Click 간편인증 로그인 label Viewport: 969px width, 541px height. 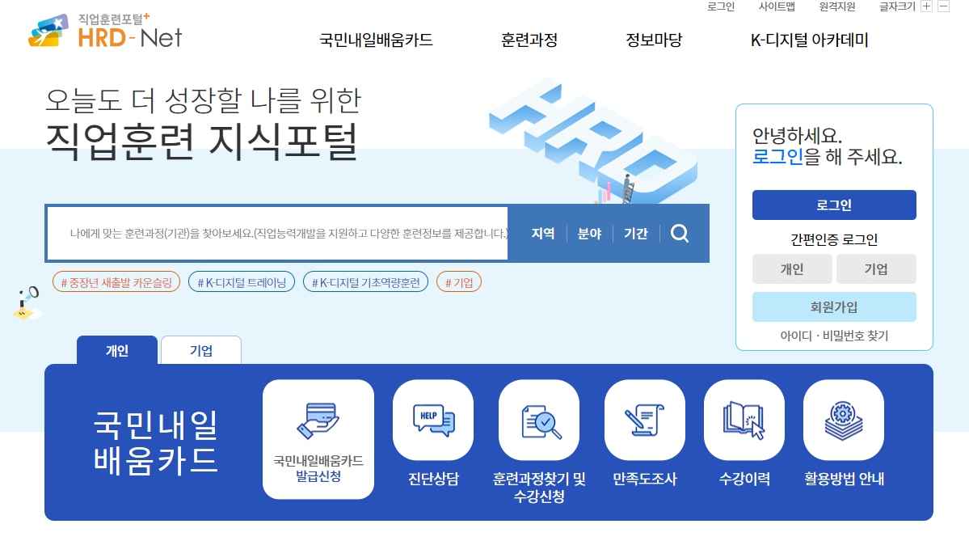(834, 239)
